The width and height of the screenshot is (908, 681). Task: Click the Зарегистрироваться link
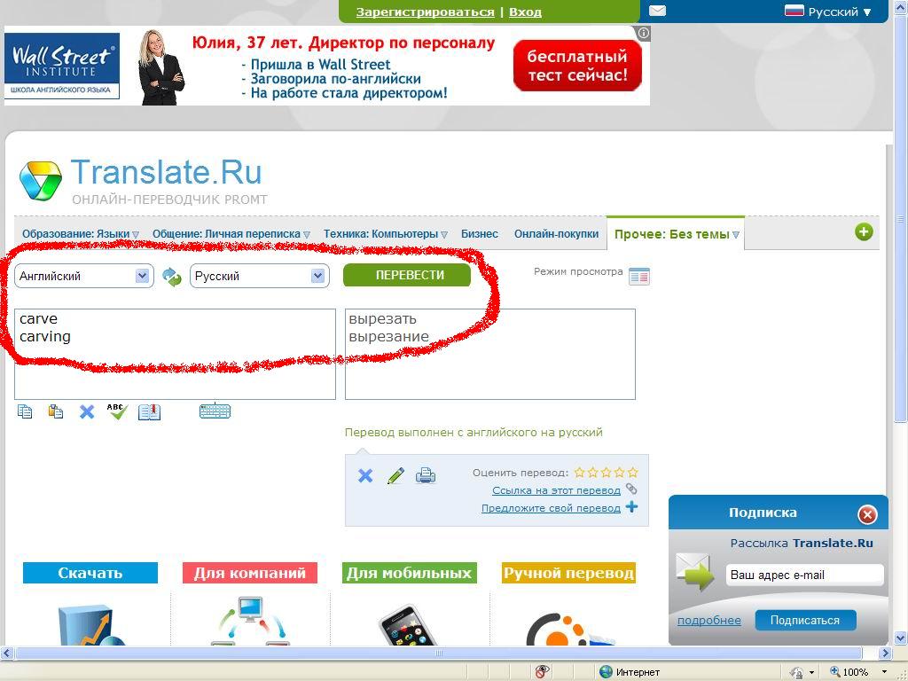coord(425,12)
